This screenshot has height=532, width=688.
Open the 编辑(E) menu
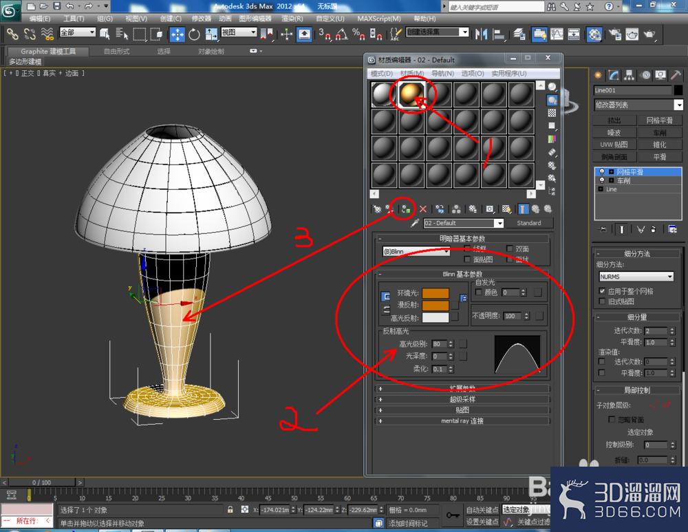(x=40, y=19)
